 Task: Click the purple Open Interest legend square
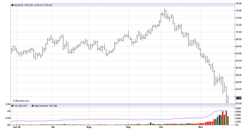[x=32, y=106]
